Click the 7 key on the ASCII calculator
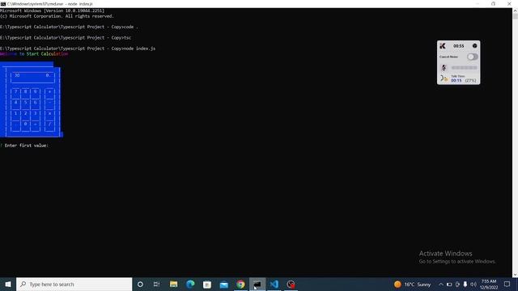The width and height of the screenshot is (518, 291). pyautogui.click(x=16, y=91)
